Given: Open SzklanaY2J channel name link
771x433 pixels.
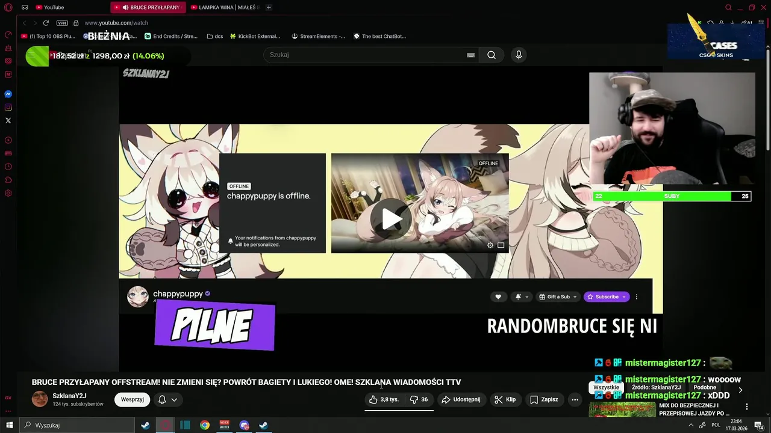Looking at the screenshot, I should pyautogui.click(x=69, y=396).
